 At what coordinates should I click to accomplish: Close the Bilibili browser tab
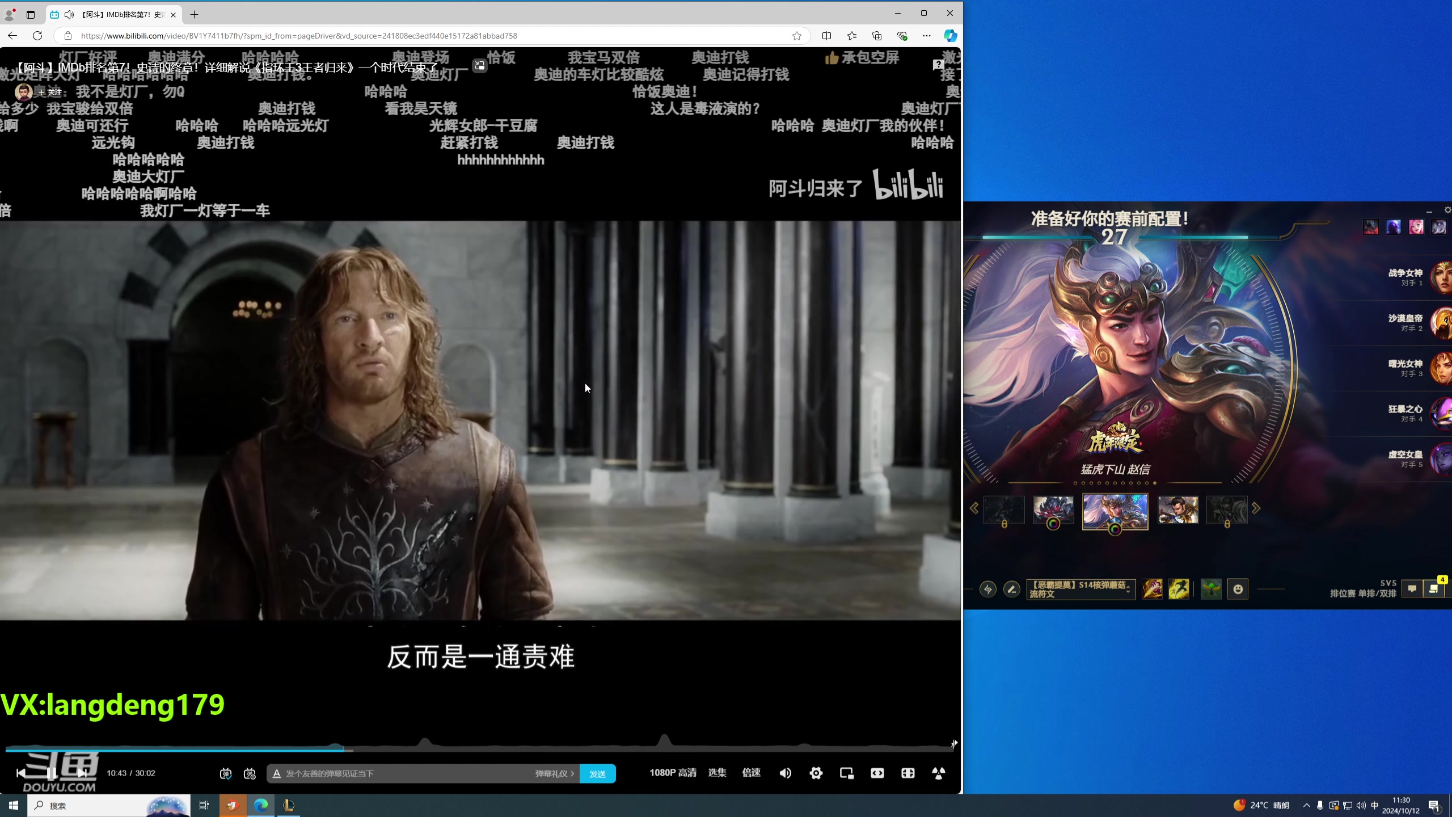(x=173, y=15)
